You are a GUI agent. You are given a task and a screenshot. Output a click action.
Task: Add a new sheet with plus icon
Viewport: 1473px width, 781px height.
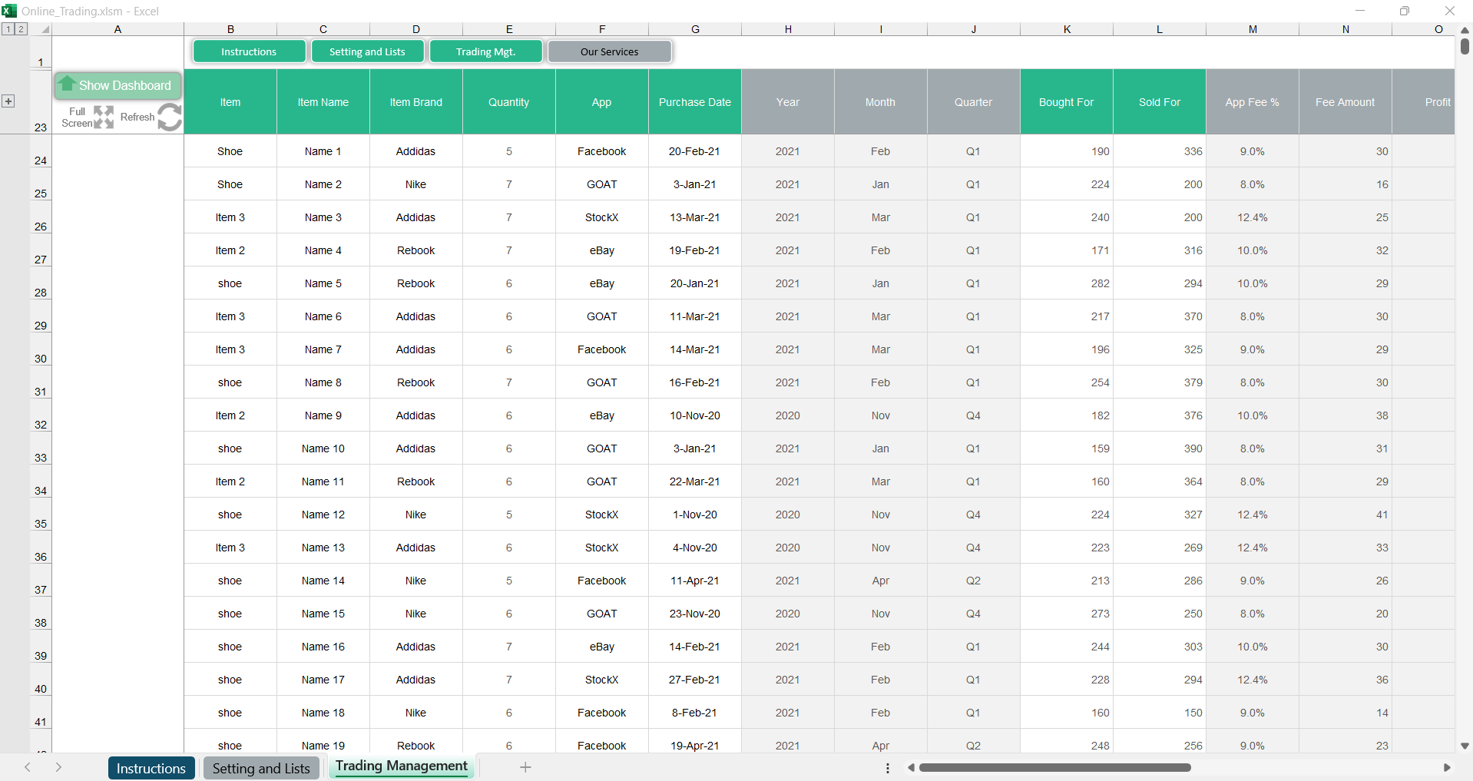click(x=525, y=767)
